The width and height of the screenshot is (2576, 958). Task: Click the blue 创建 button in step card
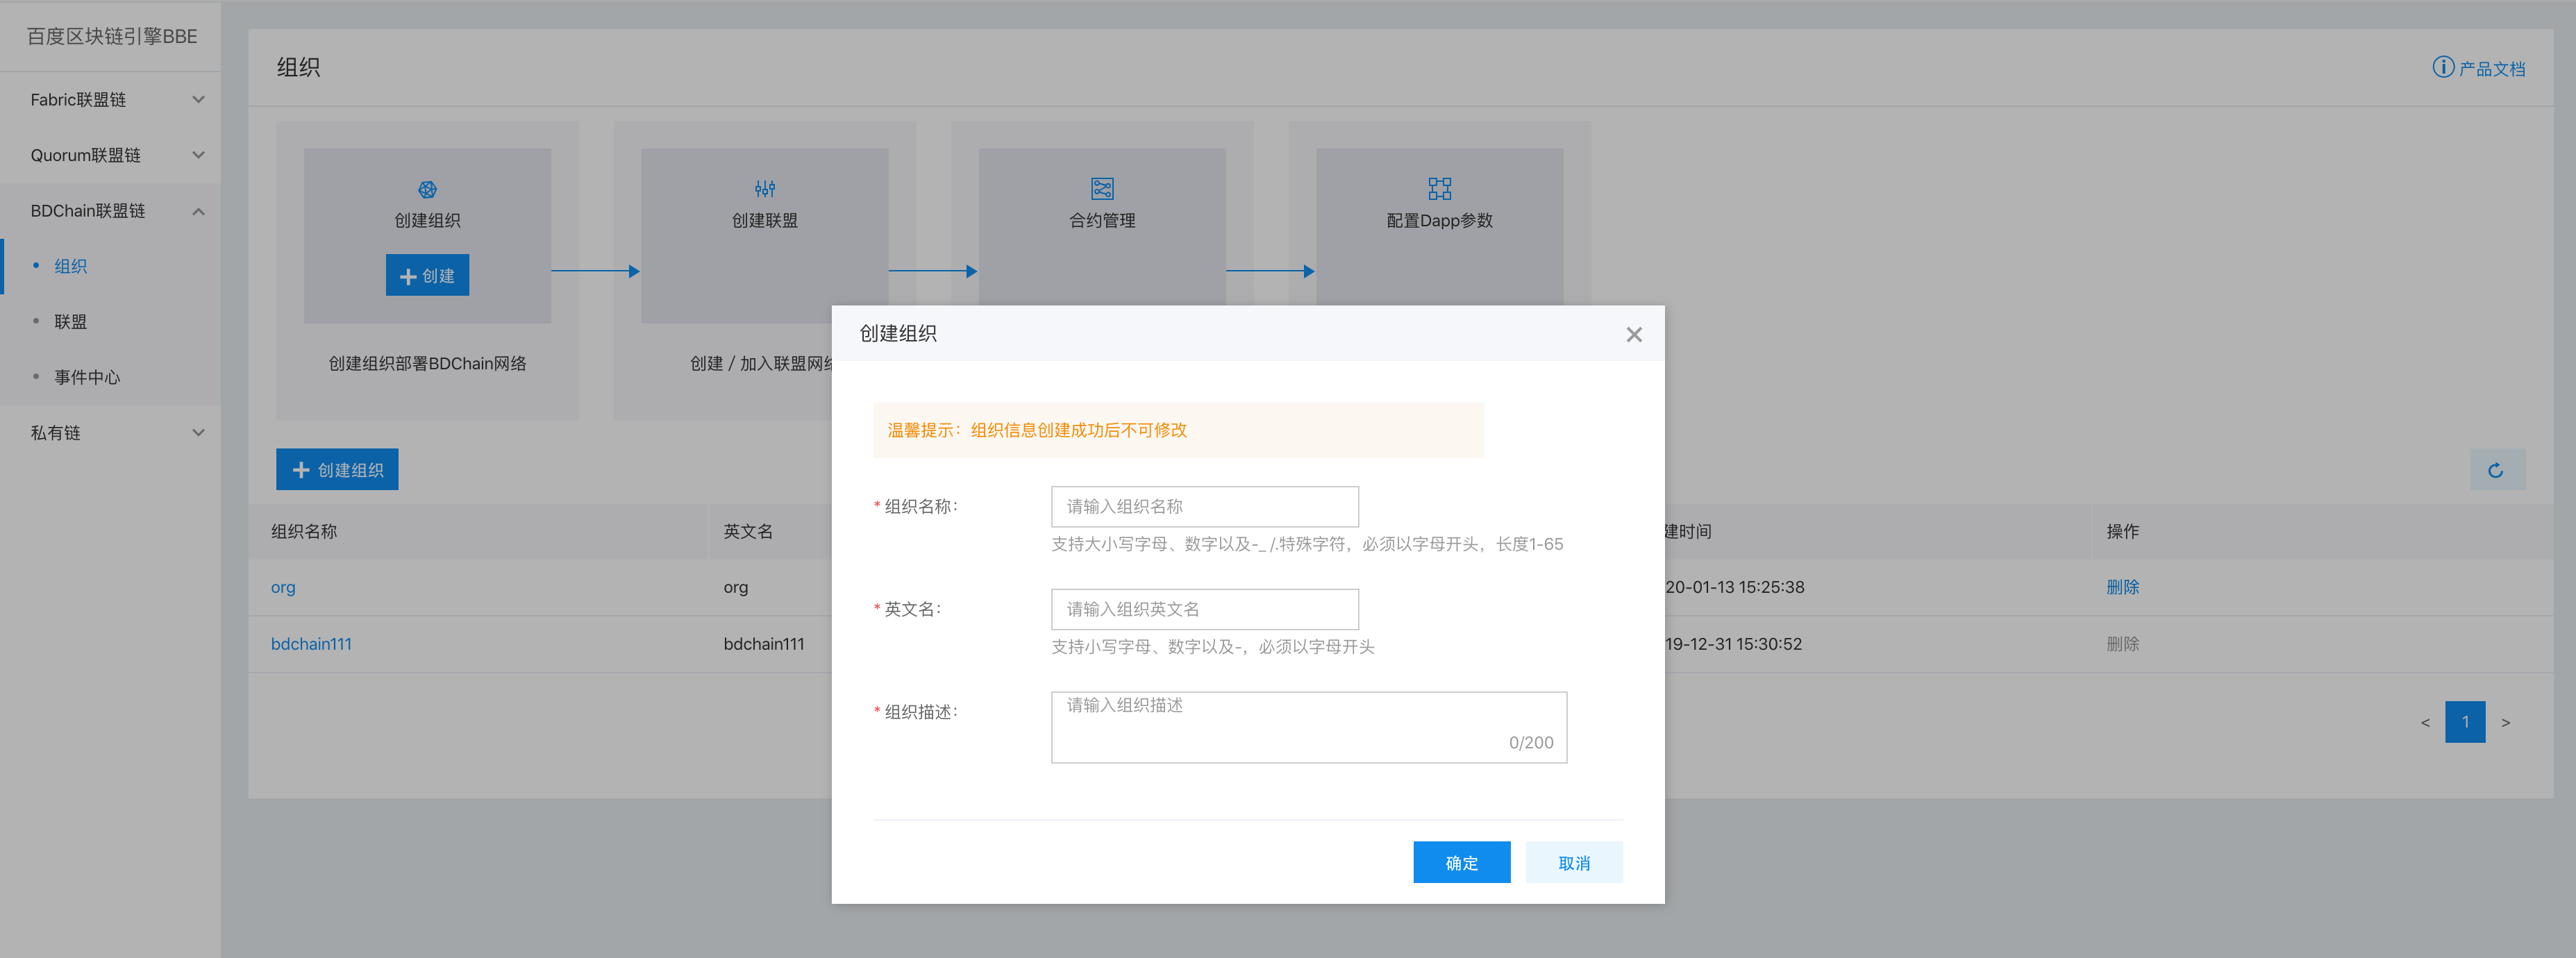tap(427, 275)
